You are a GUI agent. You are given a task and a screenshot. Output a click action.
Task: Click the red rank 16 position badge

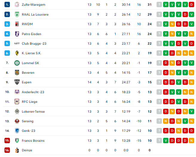tap(7, 150)
